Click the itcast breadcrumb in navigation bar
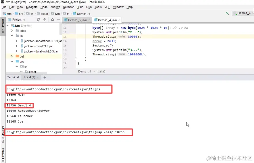Viewport: 254px width, 163px height. (43, 14)
